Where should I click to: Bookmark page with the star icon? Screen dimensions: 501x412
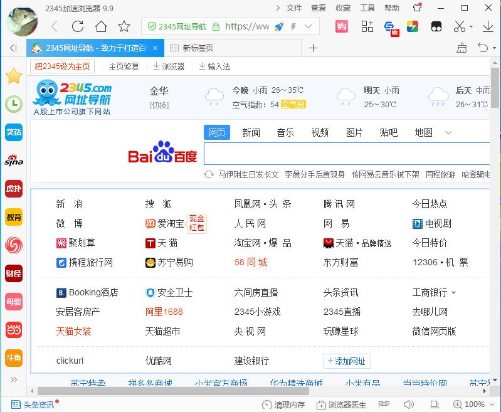point(124,26)
